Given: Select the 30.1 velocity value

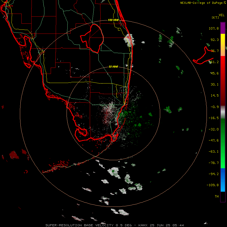Looking at the screenshot, I should tap(215, 84).
